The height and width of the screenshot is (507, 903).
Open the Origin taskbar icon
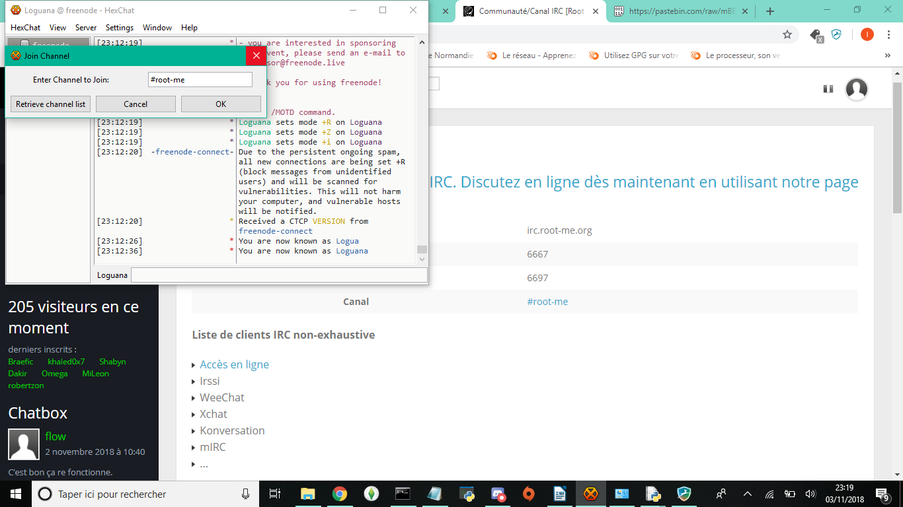[528, 494]
